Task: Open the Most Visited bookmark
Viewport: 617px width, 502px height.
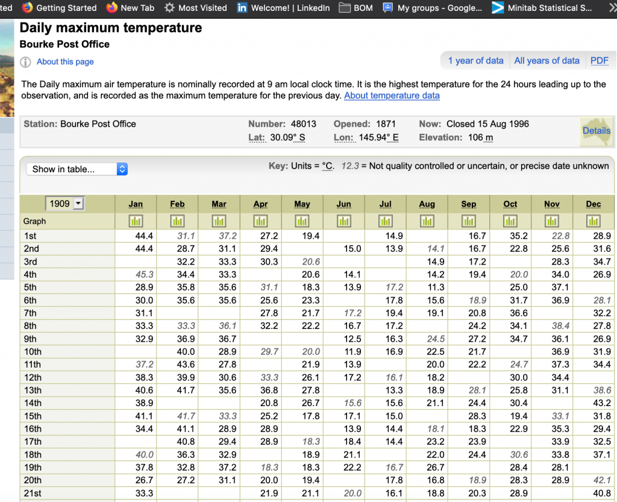Action: point(196,8)
